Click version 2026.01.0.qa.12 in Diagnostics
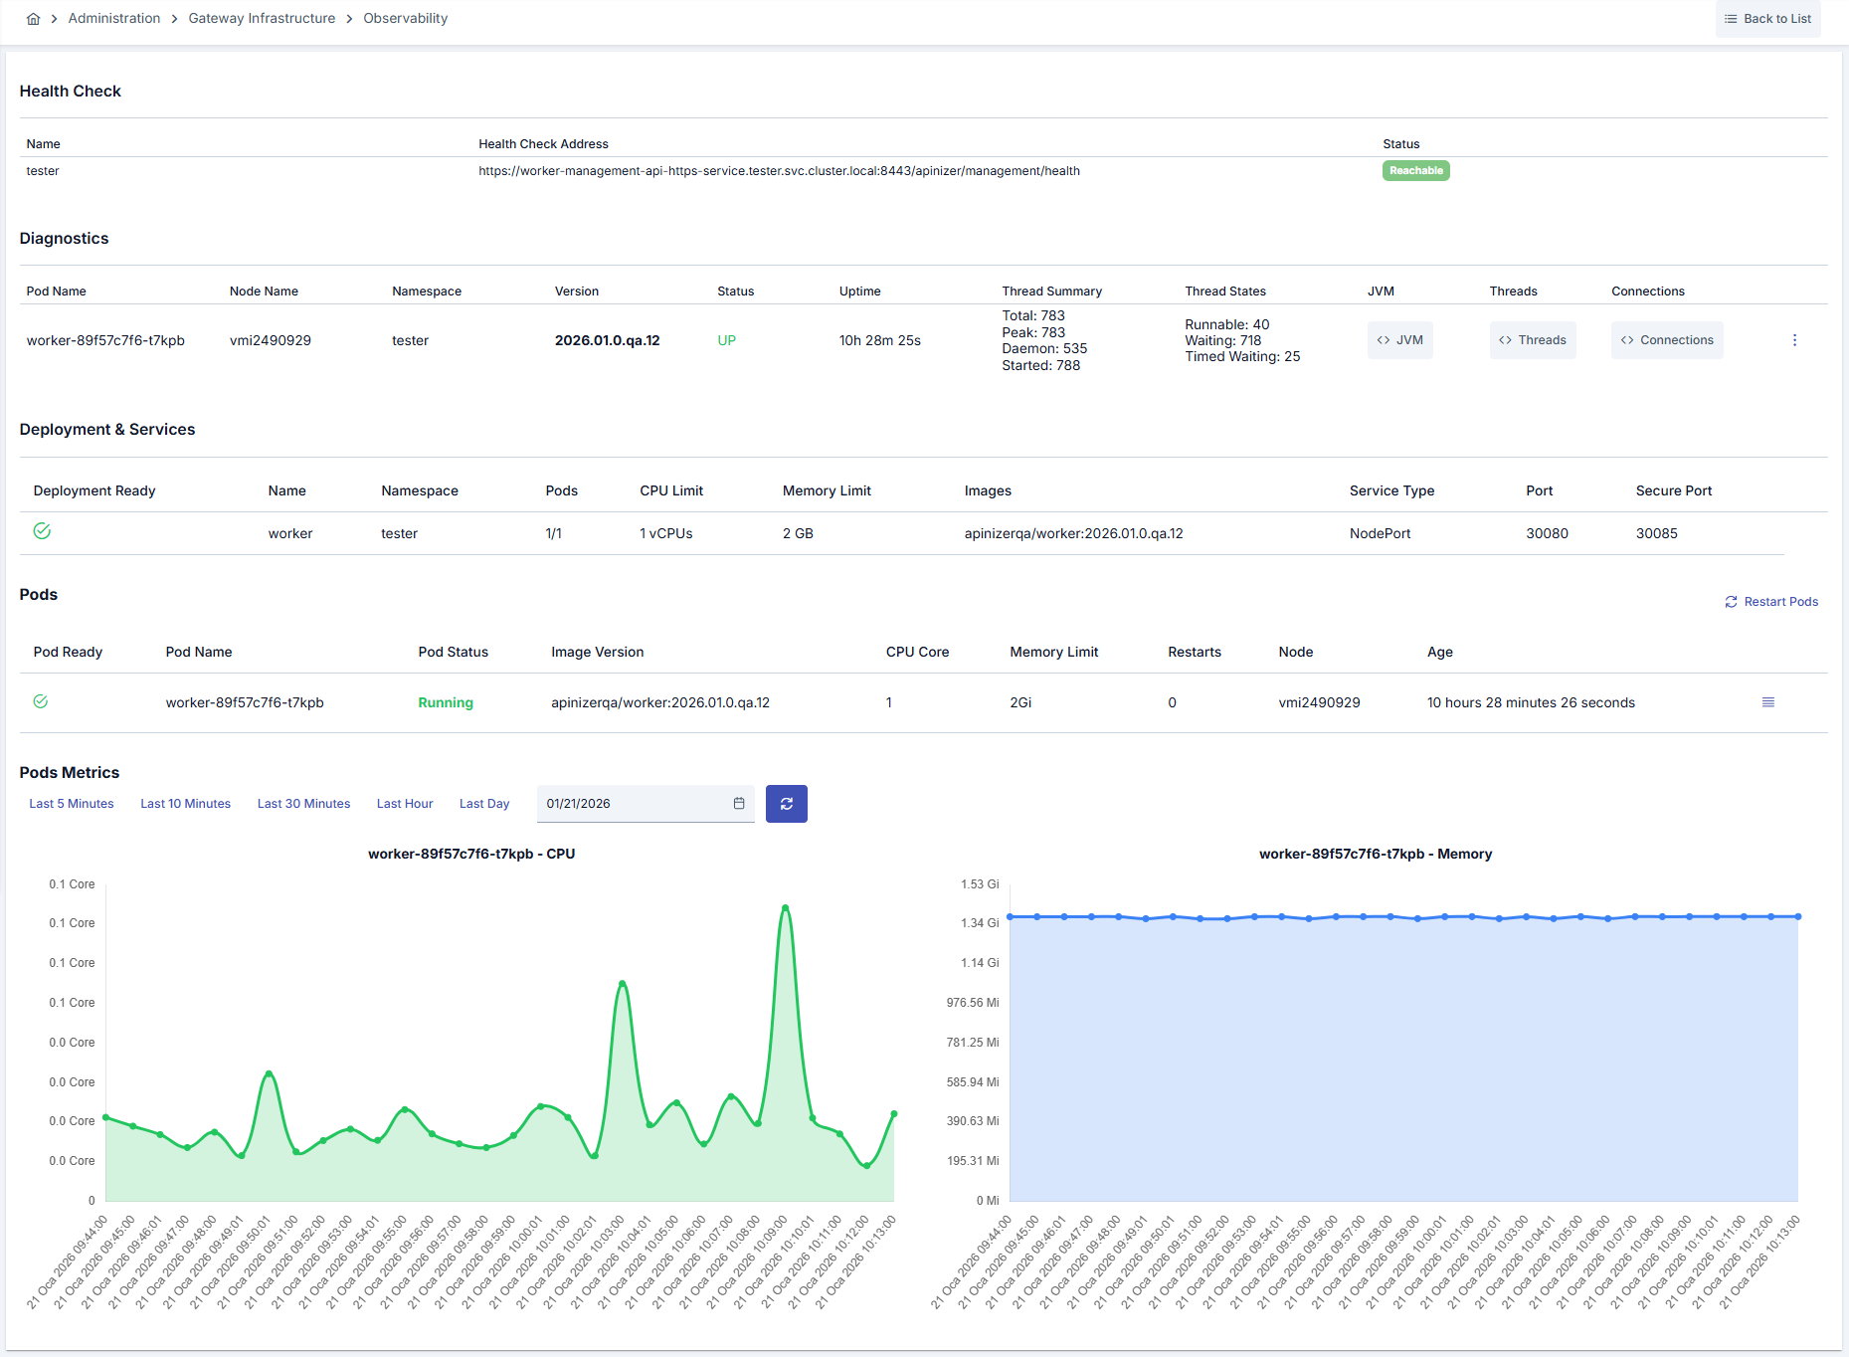The height and width of the screenshot is (1357, 1849). 607,340
